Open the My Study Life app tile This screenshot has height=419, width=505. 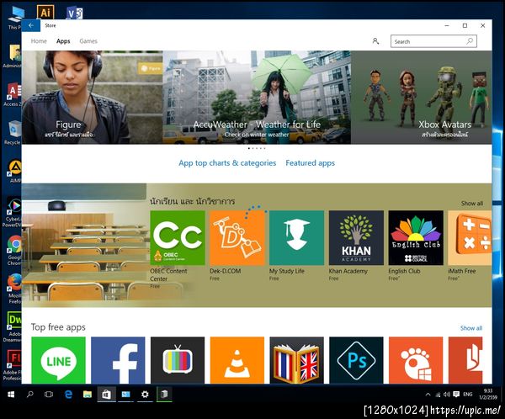pos(296,237)
